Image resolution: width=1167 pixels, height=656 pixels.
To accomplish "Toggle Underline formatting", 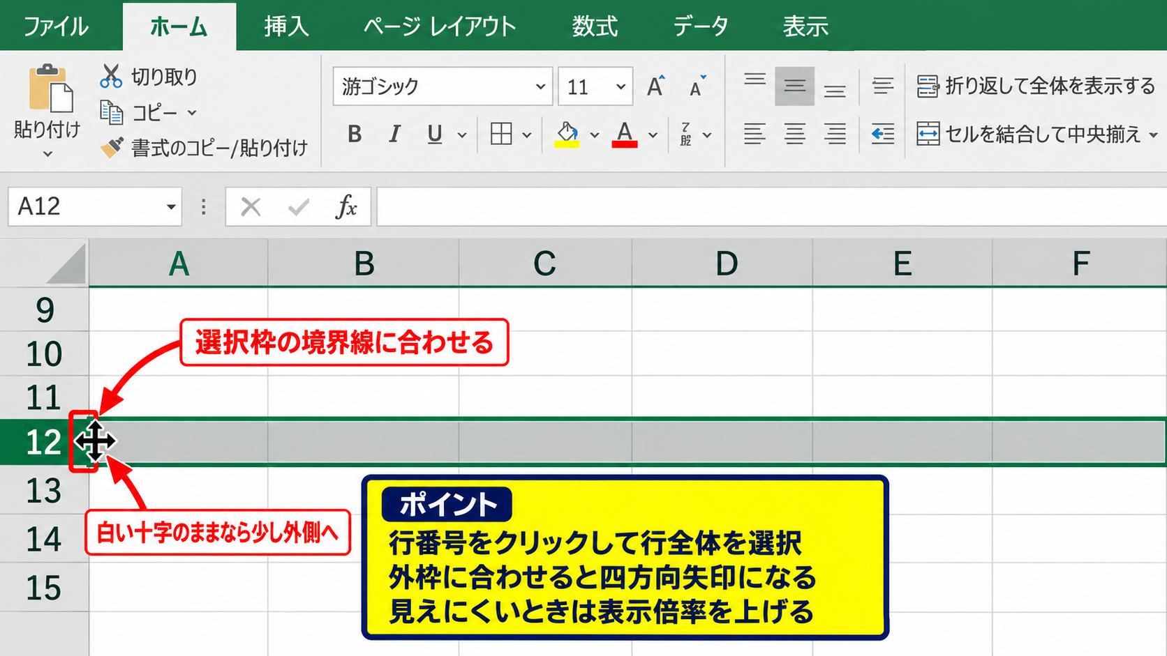I will click(x=435, y=134).
